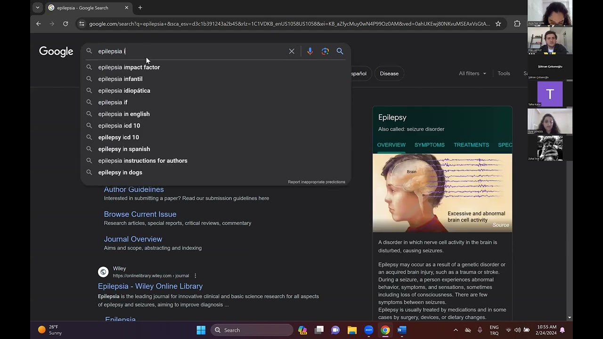Open the Journal Overview link

(x=133, y=239)
